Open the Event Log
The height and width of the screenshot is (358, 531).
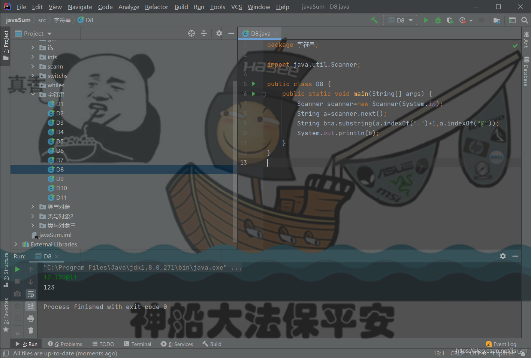(x=501, y=344)
